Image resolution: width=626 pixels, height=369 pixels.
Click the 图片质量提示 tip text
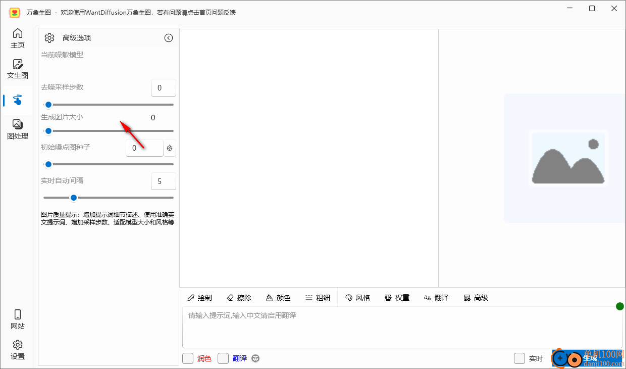tap(108, 218)
